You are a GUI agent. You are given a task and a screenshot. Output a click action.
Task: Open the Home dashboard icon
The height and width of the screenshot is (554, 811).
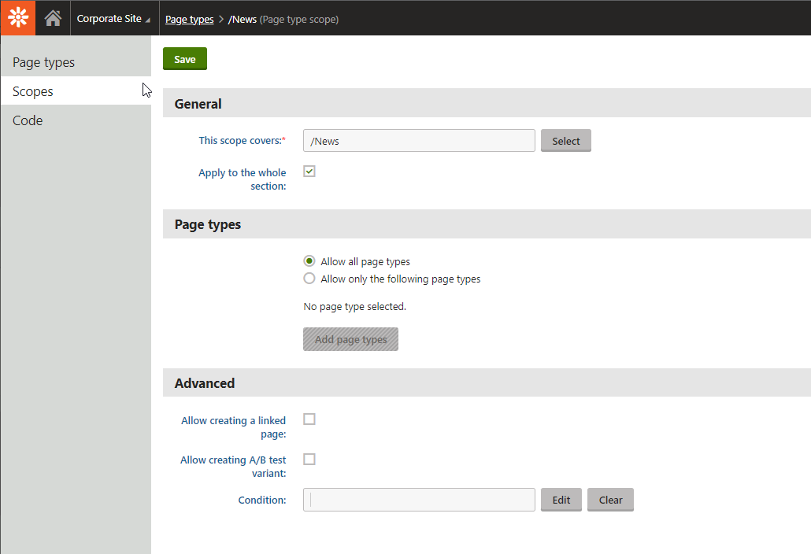point(53,18)
